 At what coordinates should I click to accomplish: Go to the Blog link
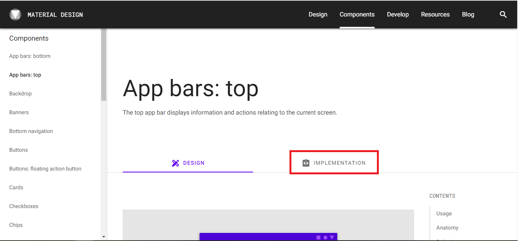click(468, 15)
